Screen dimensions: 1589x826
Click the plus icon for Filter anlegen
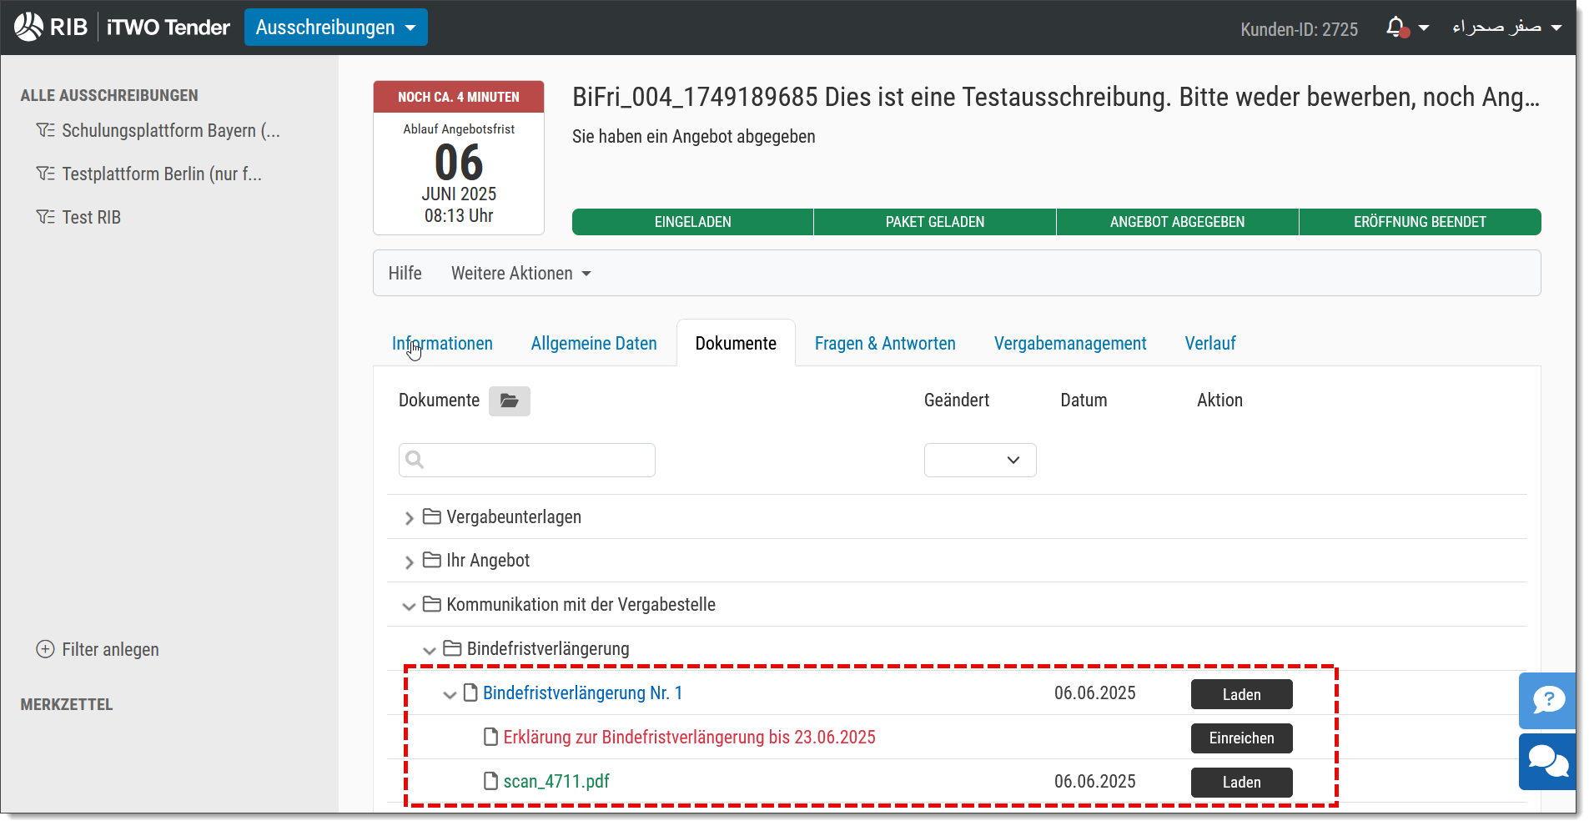tap(45, 649)
